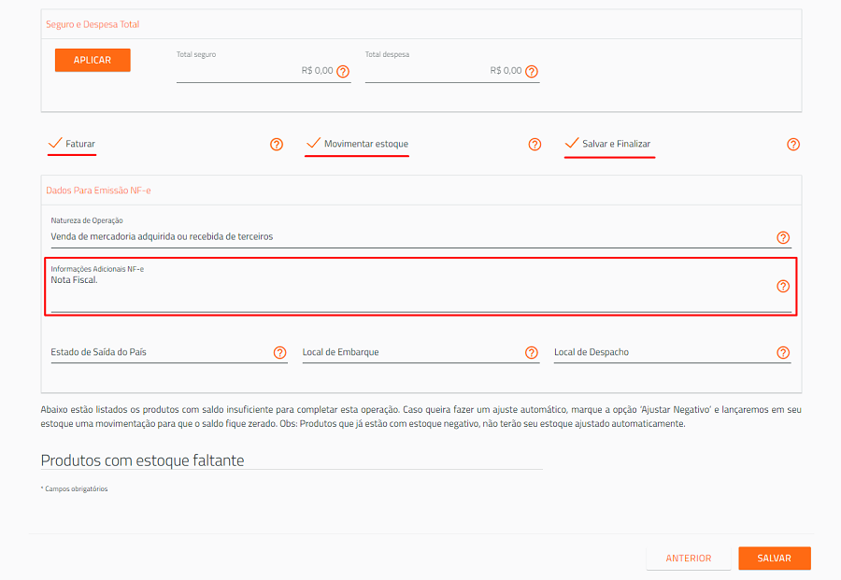Viewport: 841px width, 580px height.
Task: Open help icon for Local de Embarque
Action: point(532,352)
